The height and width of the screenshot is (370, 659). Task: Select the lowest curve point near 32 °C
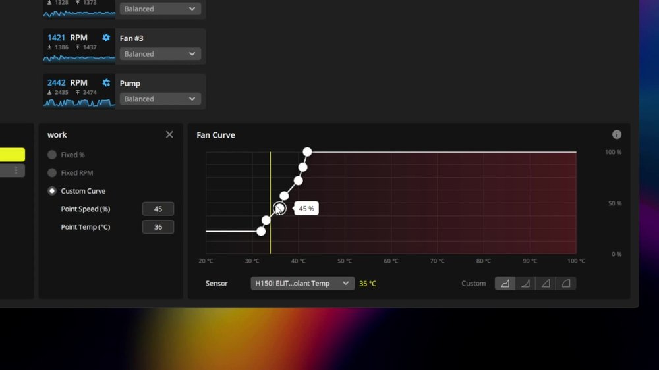pos(261,231)
